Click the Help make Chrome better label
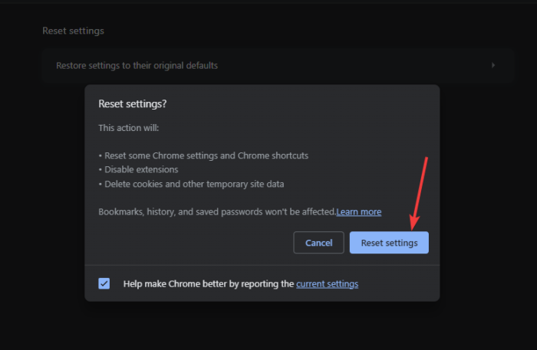 (209, 283)
